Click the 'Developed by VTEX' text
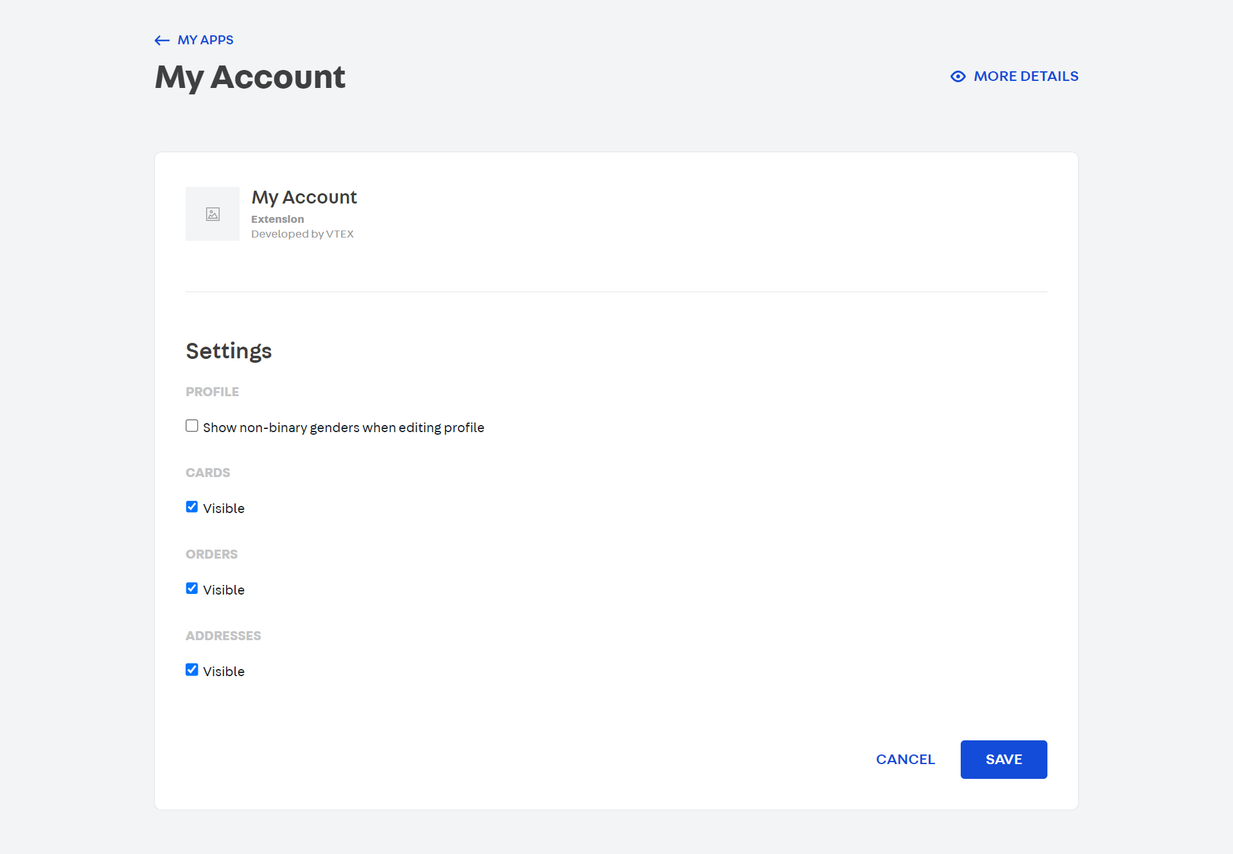Image resolution: width=1233 pixels, height=854 pixels. point(302,234)
